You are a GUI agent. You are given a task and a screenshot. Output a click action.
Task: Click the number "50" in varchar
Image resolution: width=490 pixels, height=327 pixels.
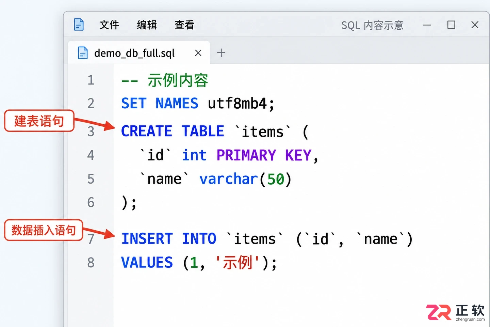276,180
